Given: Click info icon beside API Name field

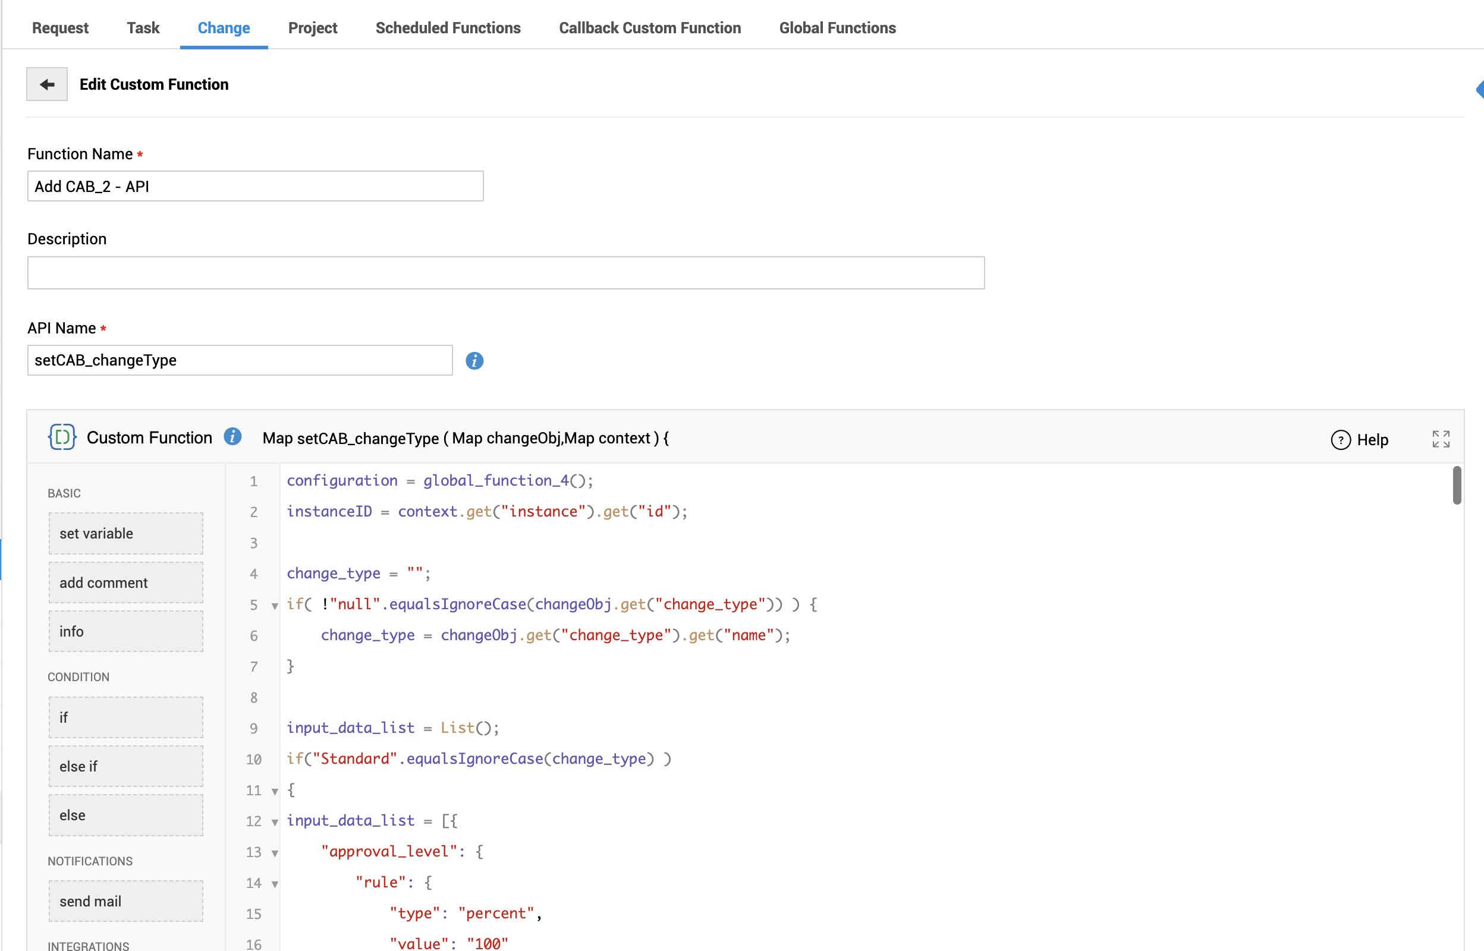Looking at the screenshot, I should [x=474, y=361].
